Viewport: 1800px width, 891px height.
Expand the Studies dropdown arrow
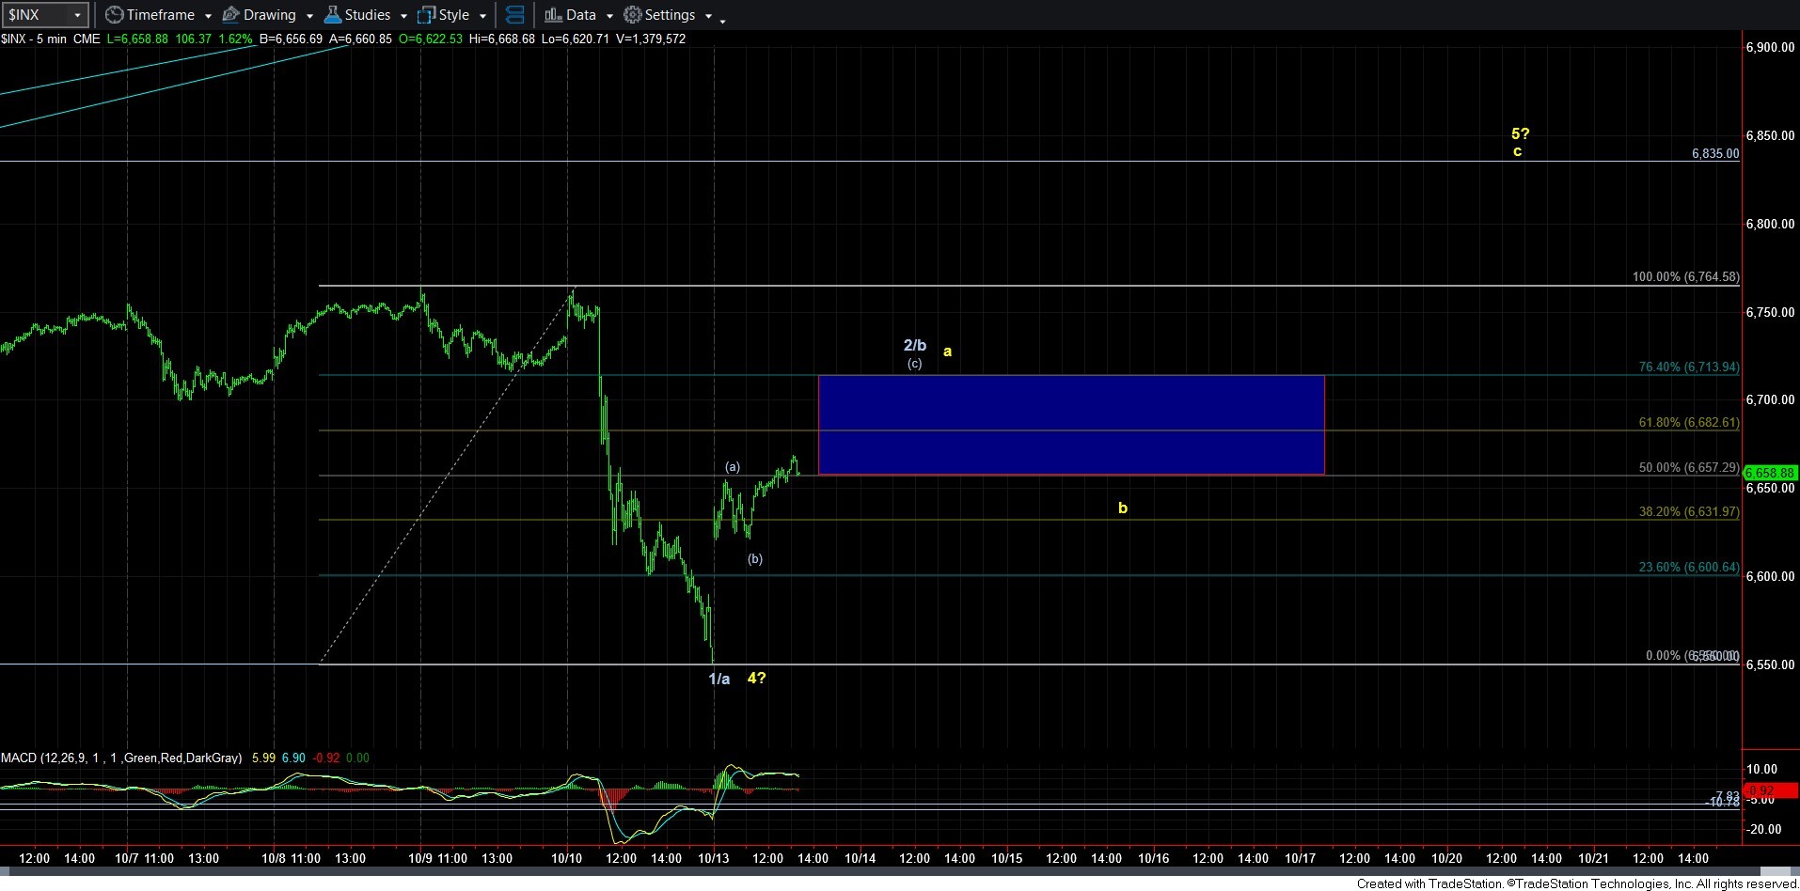pyautogui.click(x=403, y=16)
